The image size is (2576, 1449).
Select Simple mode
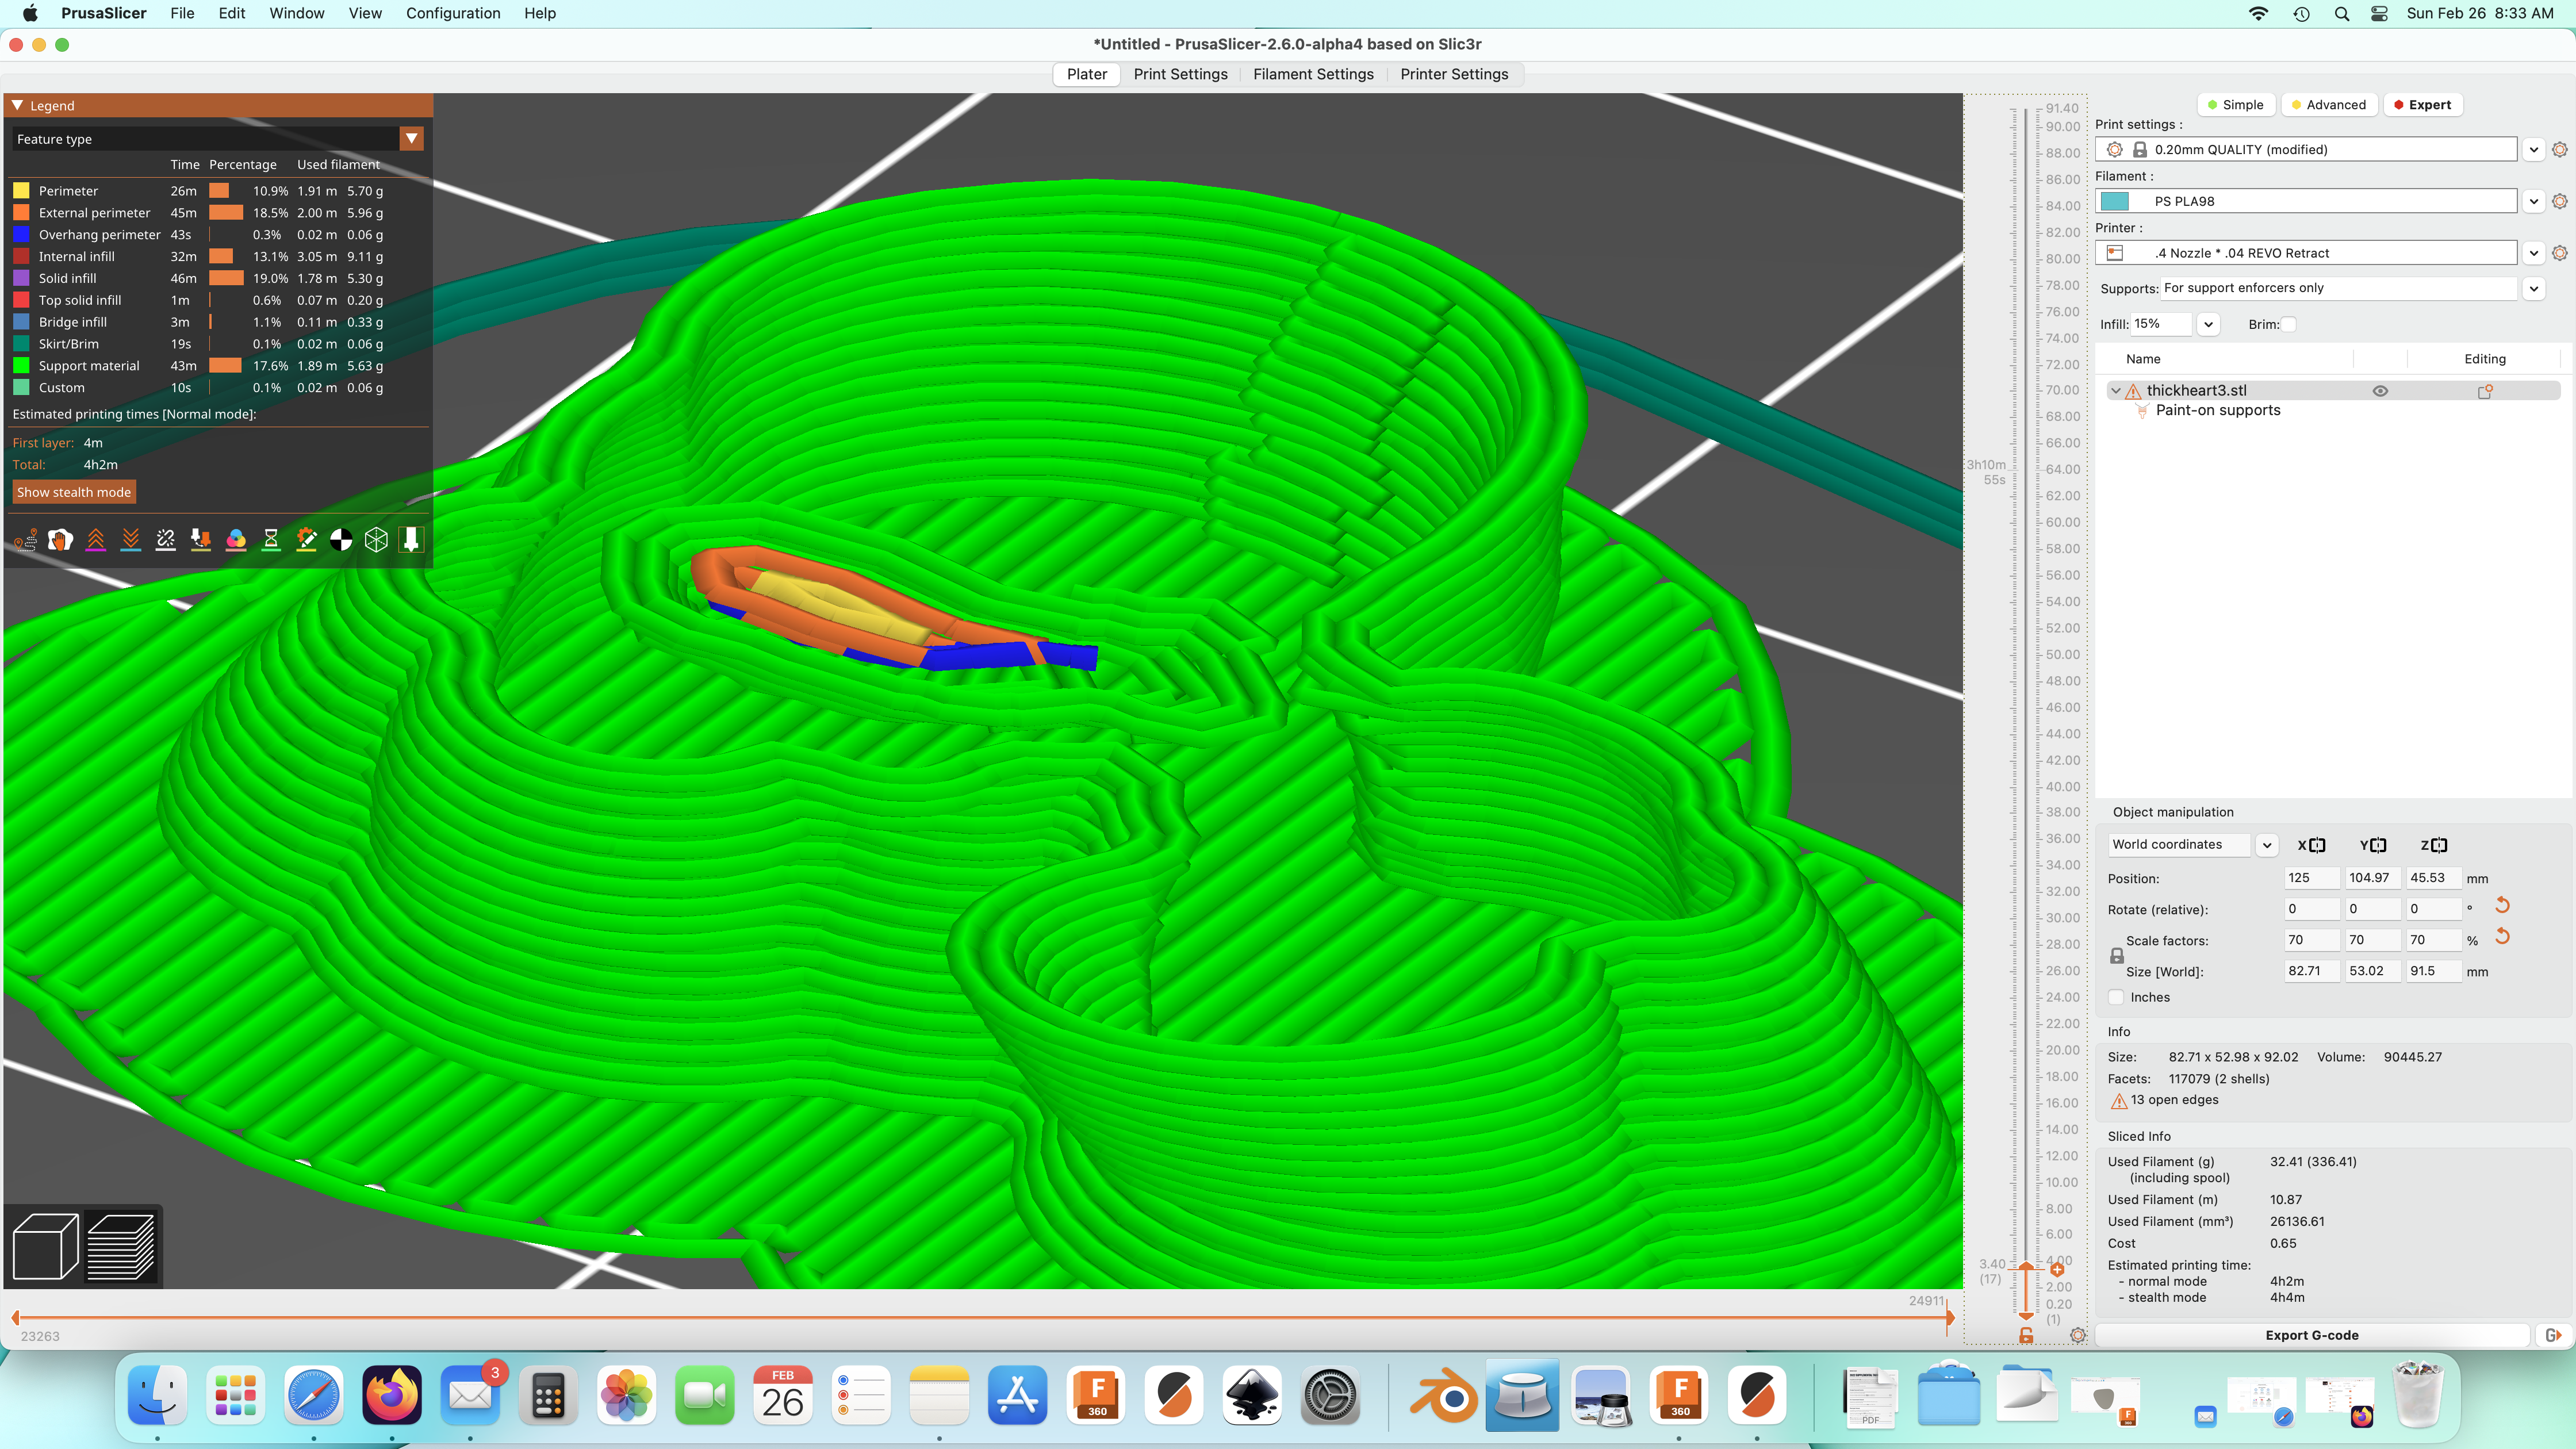coord(2236,105)
